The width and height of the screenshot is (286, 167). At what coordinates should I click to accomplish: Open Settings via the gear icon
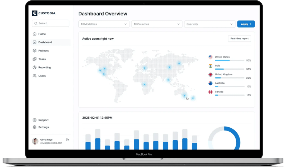tap(35, 127)
